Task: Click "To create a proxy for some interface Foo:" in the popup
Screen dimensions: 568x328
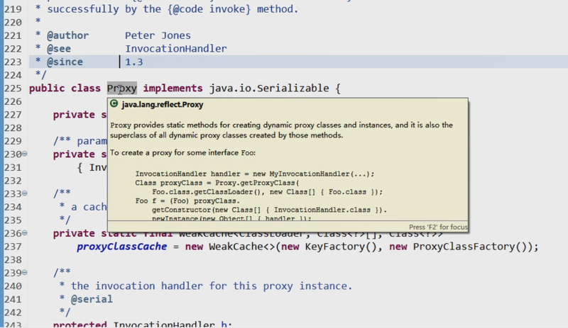Action: pyautogui.click(x=183, y=152)
